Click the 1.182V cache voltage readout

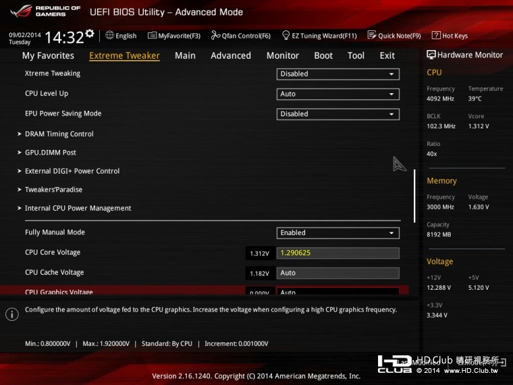[260, 274]
